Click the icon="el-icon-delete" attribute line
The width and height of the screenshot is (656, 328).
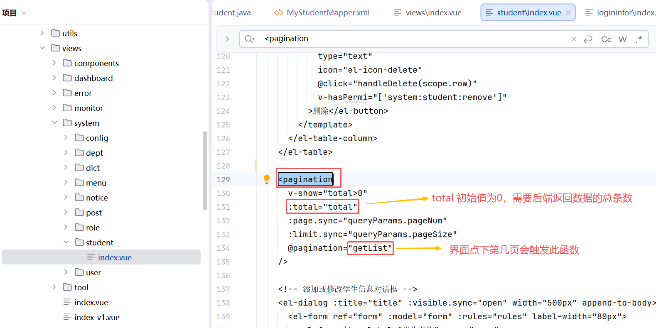pyautogui.click(x=370, y=70)
